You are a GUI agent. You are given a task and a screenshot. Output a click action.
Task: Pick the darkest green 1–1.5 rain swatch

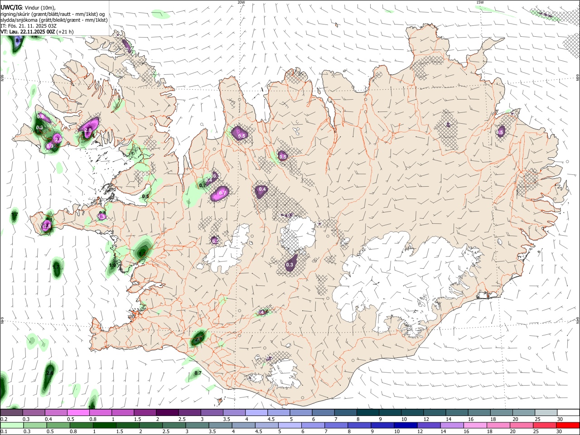tap(104, 425)
